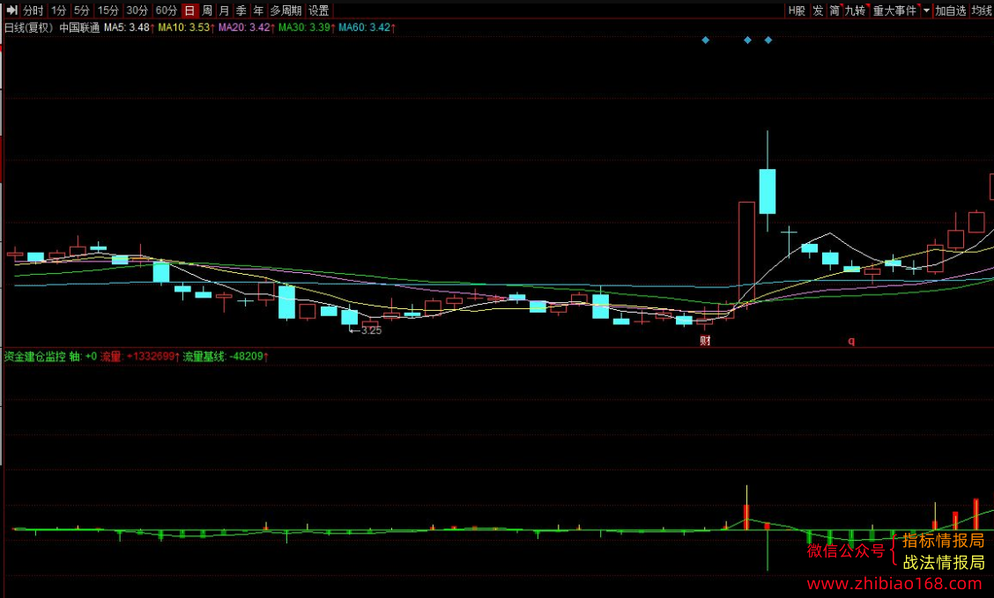This screenshot has height=598, width=994.
Task: Click the purple MA20: 3.42 label
Action: 246,27
